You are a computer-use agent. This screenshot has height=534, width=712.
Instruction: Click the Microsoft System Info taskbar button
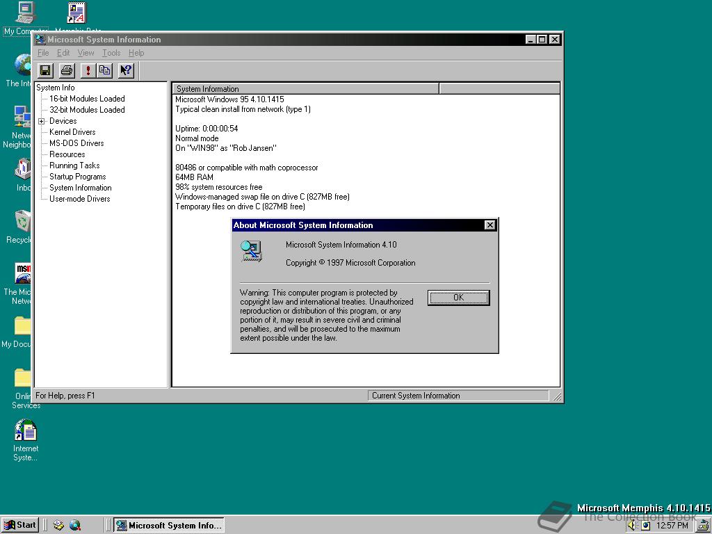click(169, 526)
